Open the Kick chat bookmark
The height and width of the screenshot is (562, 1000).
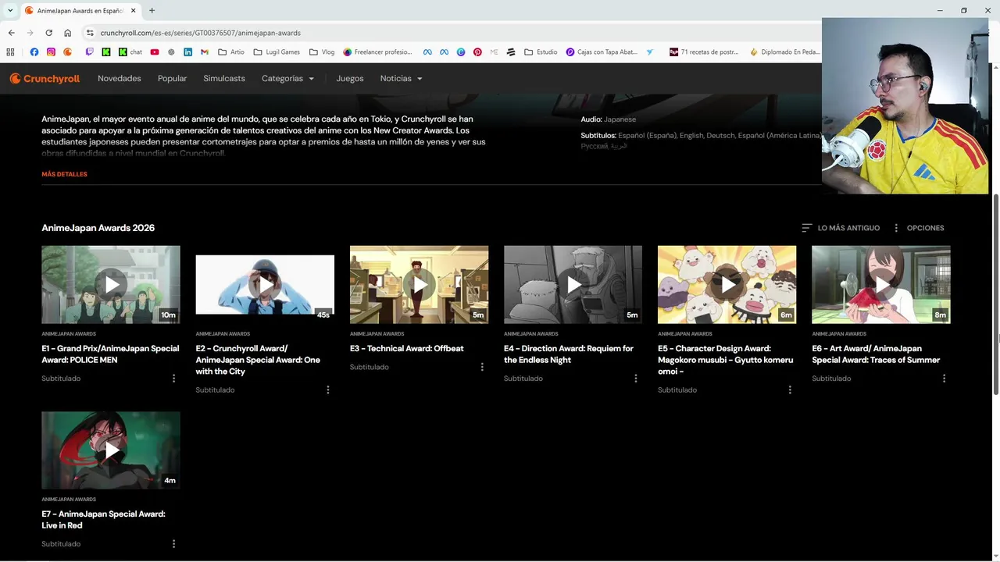(x=130, y=52)
